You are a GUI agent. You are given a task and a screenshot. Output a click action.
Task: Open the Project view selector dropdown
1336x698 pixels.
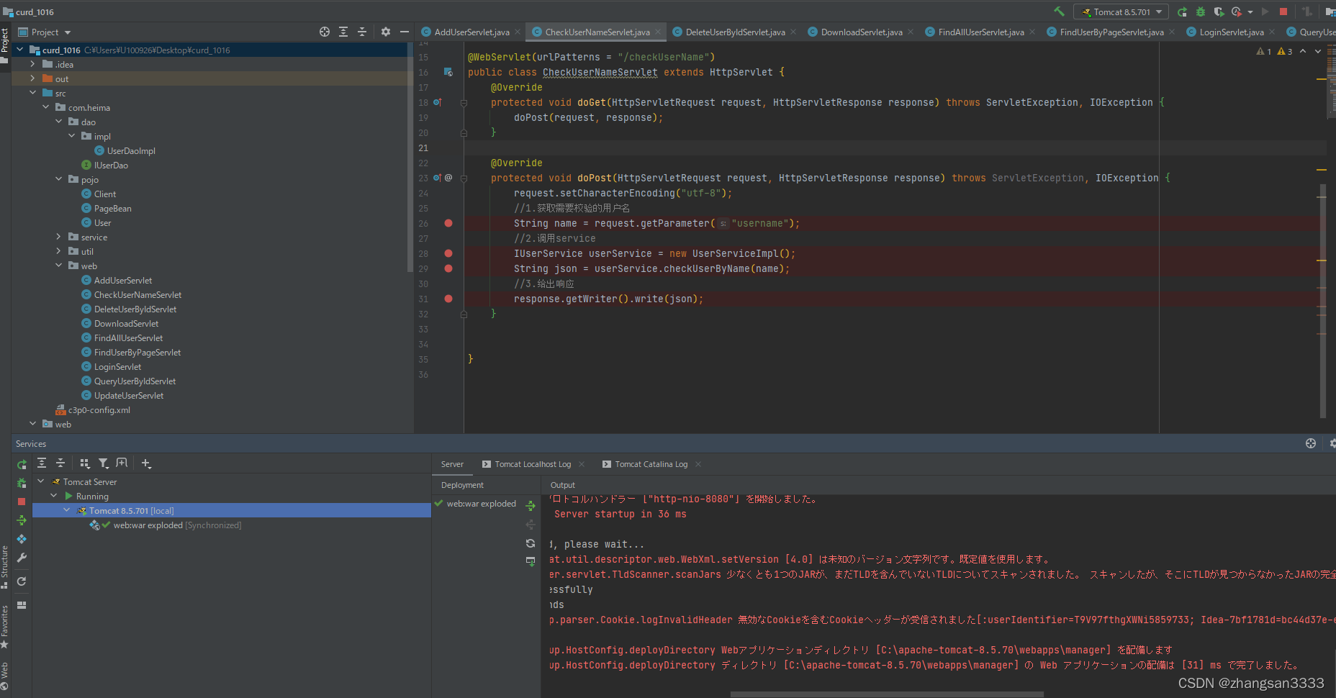point(45,32)
